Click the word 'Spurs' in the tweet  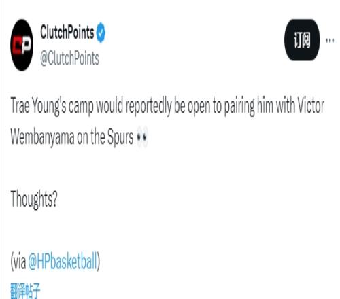click(120, 137)
